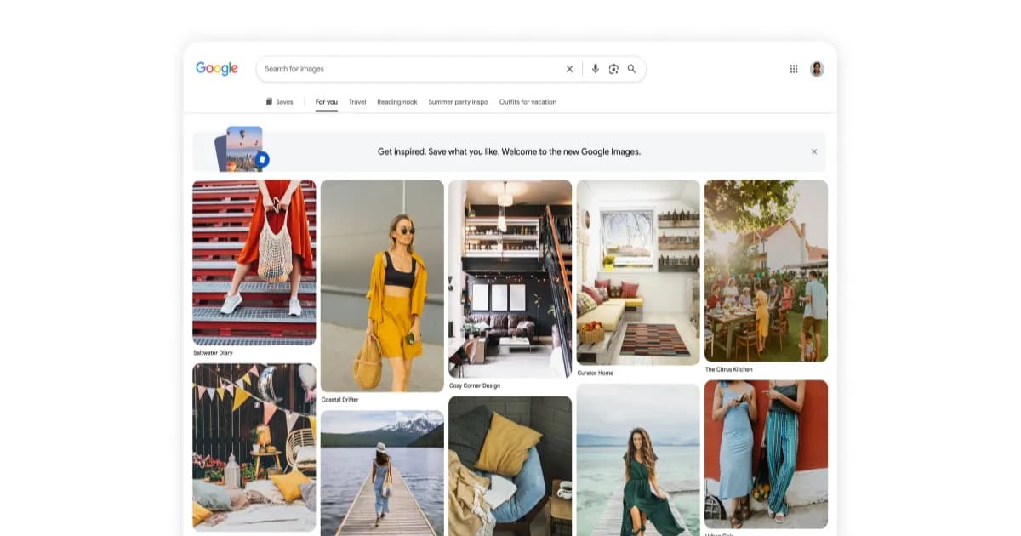
Task: Switch to the Travel tab
Action: pyautogui.click(x=357, y=102)
